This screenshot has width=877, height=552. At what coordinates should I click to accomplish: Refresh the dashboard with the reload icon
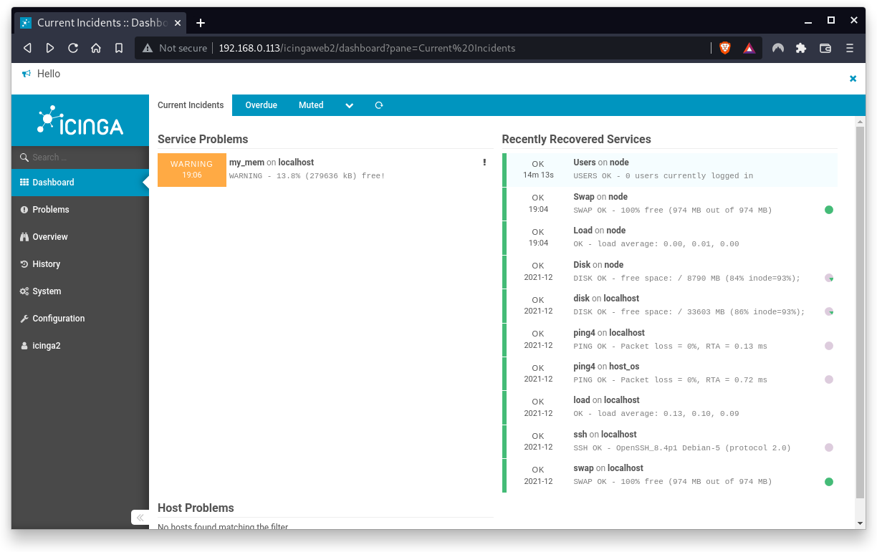click(378, 105)
